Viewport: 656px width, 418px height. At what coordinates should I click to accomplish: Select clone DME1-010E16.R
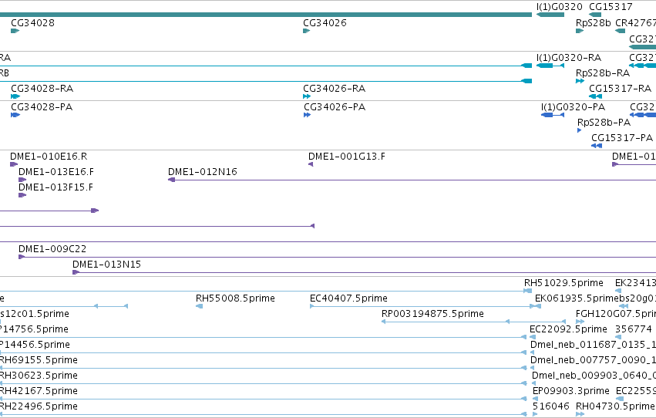click(x=49, y=156)
